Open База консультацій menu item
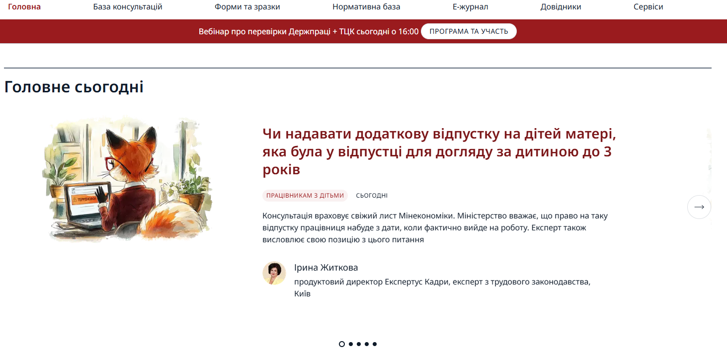The image size is (727, 355). [x=128, y=7]
